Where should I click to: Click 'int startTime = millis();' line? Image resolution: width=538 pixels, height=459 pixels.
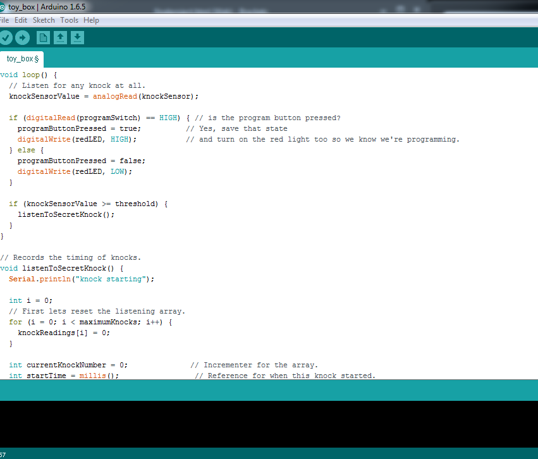64,376
